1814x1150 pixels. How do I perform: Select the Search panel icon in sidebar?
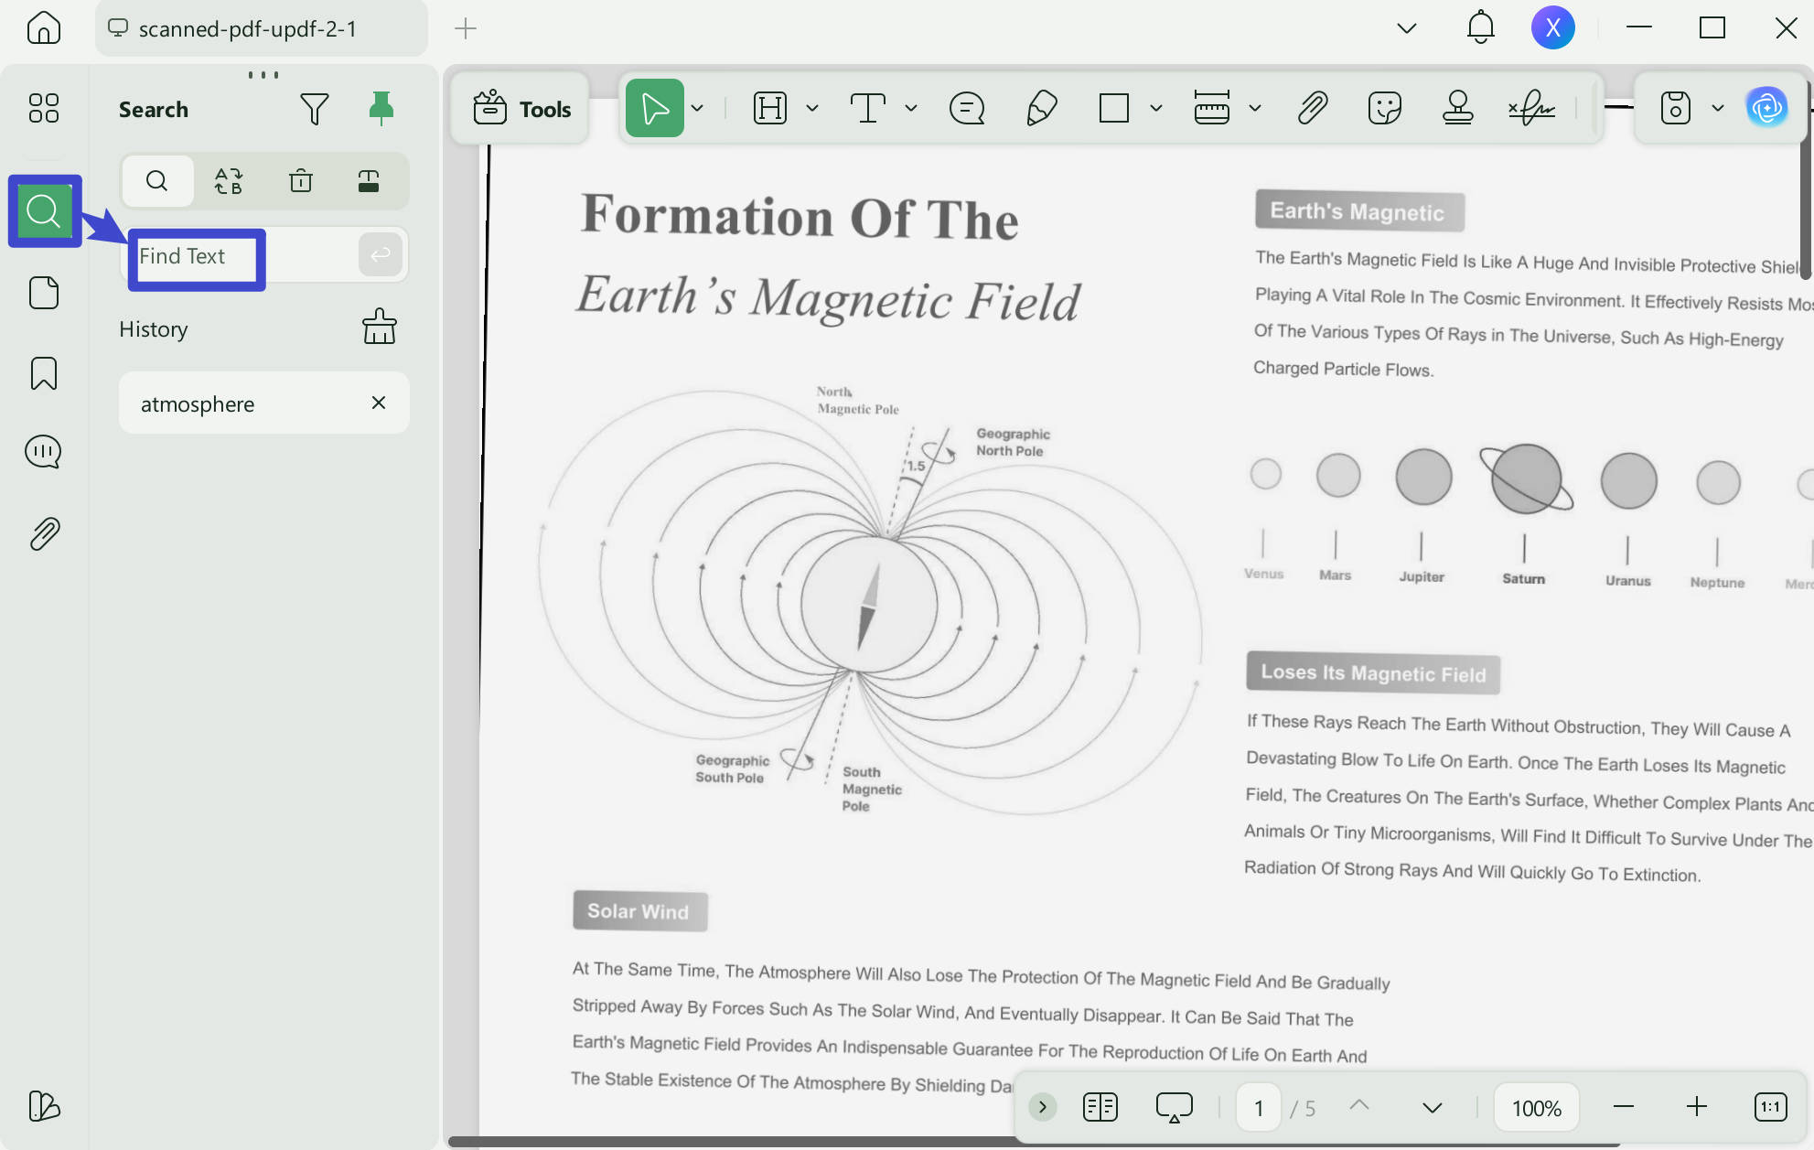[x=44, y=211]
